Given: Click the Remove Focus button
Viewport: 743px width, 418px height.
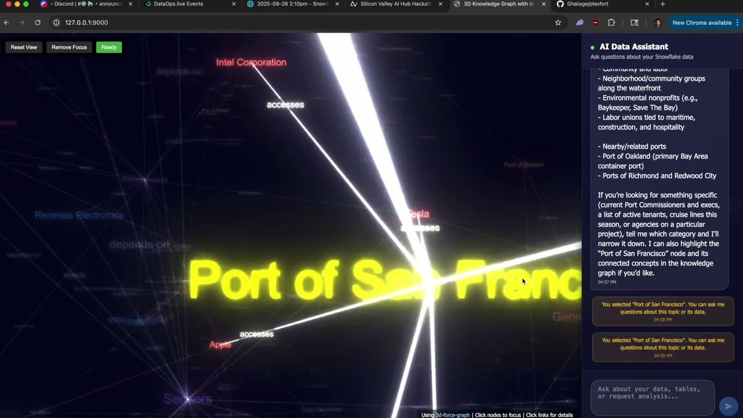Looking at the screenshot, I should (69, 47).
